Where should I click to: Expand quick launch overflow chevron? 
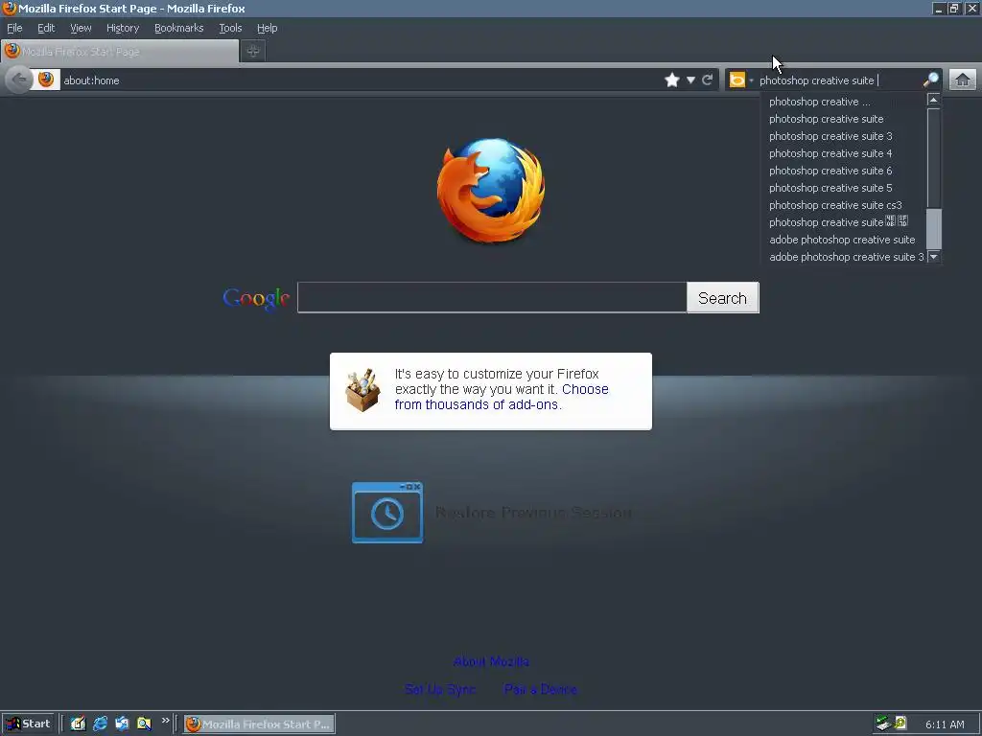click(165, 721)
